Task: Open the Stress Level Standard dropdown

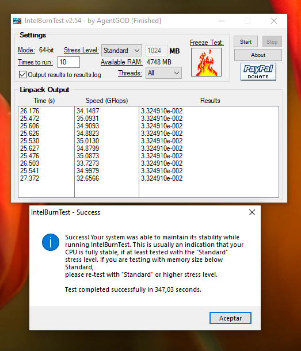Action: (121, 51)
